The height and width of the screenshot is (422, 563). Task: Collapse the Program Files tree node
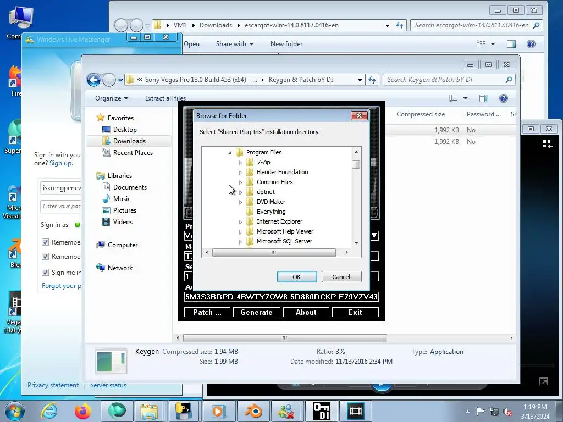pos(230,153)
